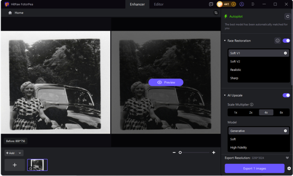Select Generative upscale model

coord(258,131)
